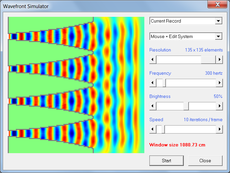Click the Brightness label
230x173 pixels.
click(x=160, y=97)
